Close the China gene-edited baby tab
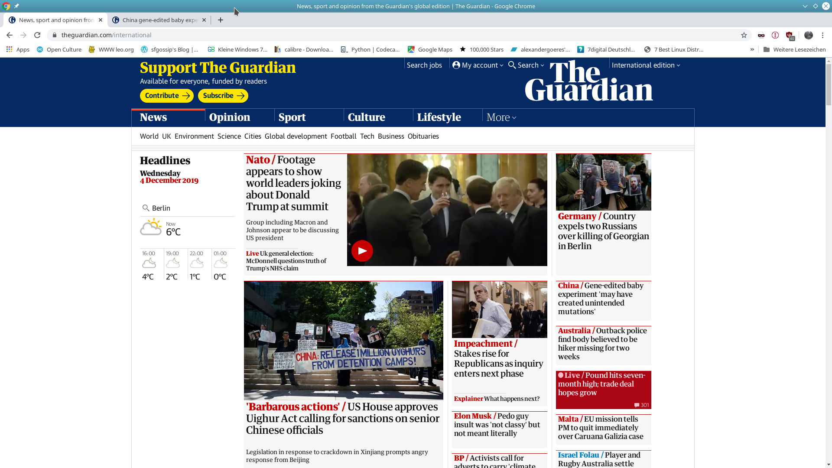 pyautogui.click(x=204, y=20)
